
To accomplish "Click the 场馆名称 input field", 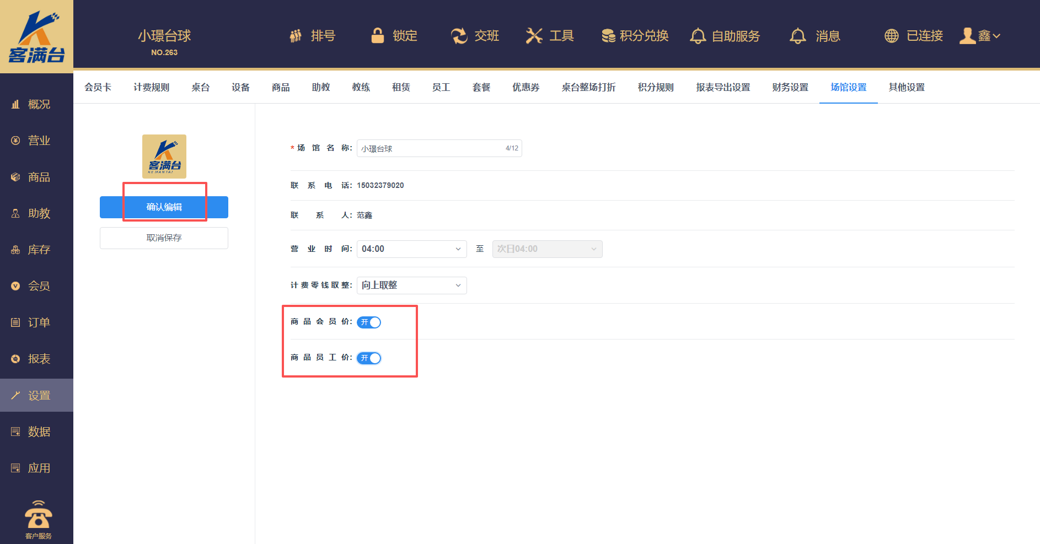I will (x=430, y=149).
